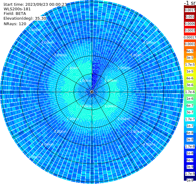
Task: Click the 6e-7 colorbar label
Action: pyautogui.click(x=190, y=105)
